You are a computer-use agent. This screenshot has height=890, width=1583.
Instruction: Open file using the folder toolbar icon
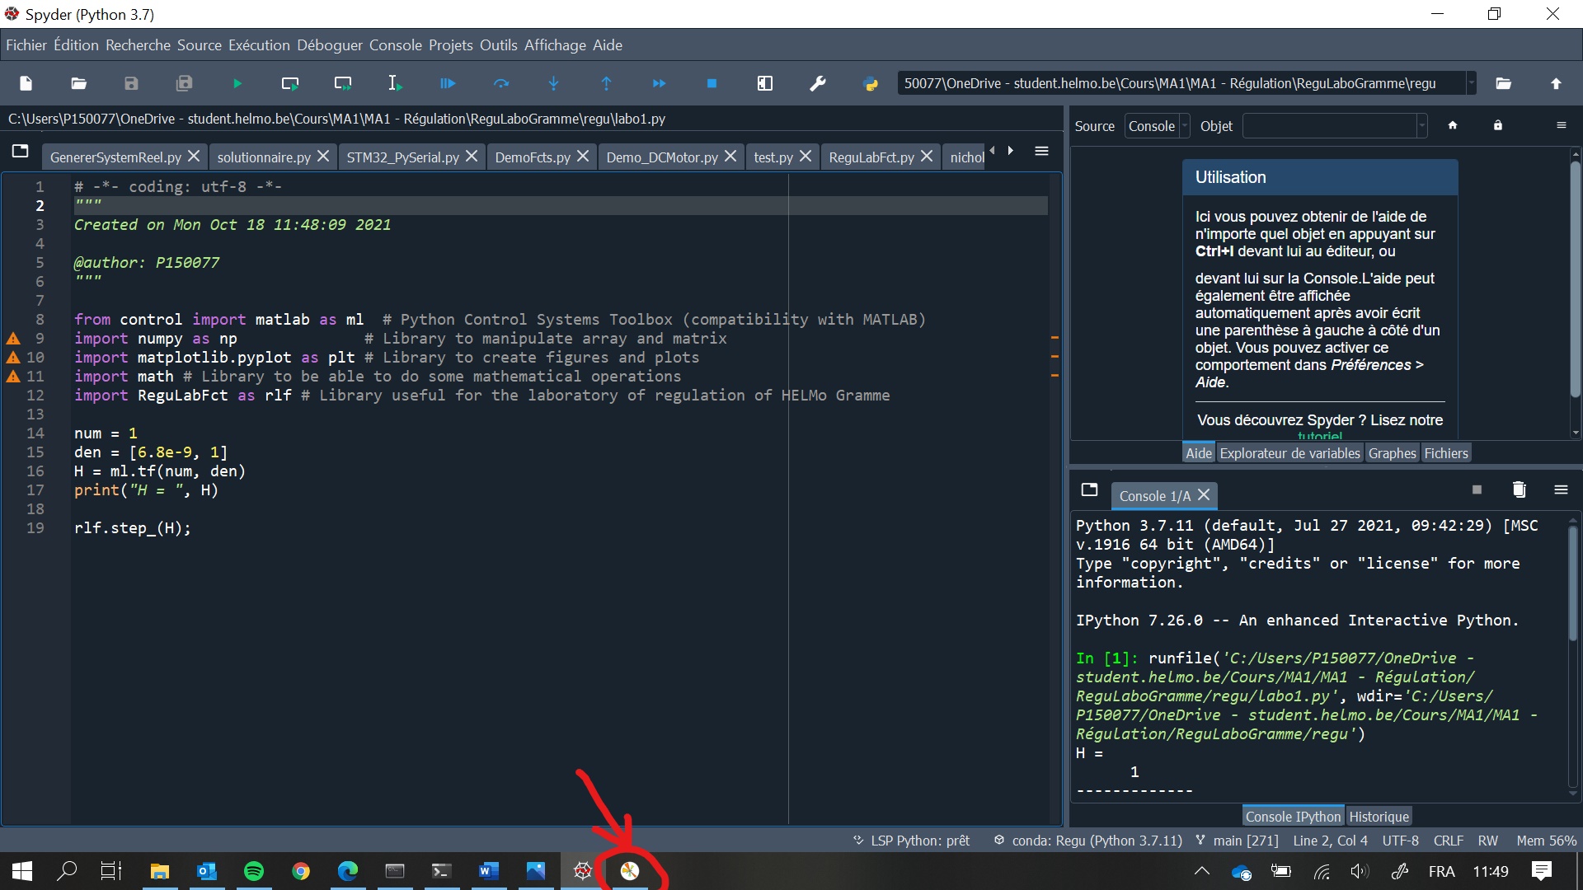click(x=78, y=83)
